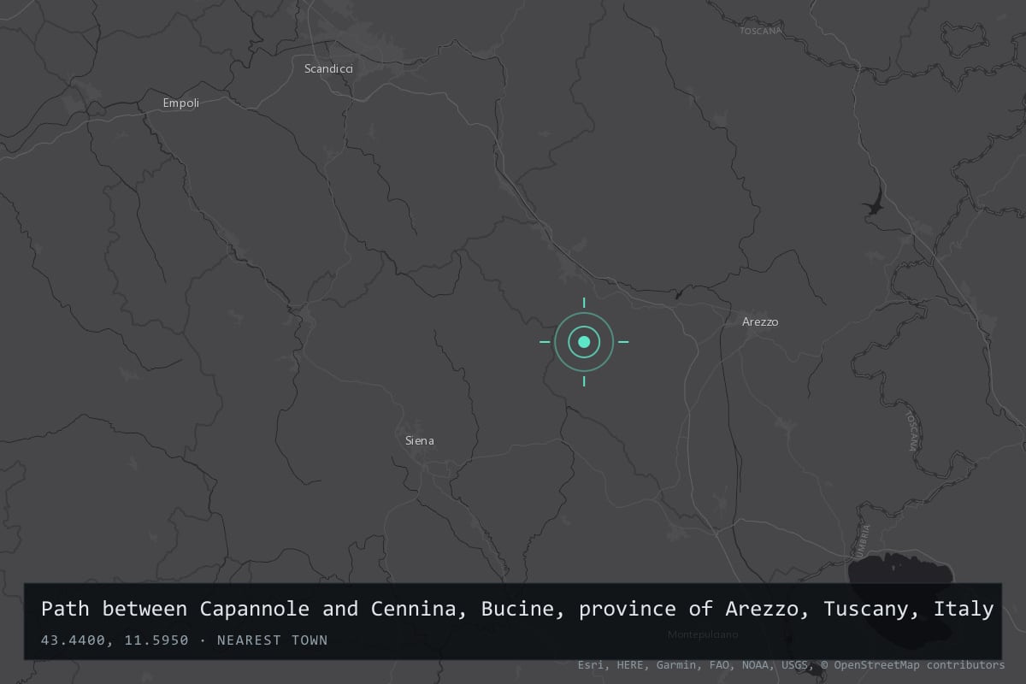The width and height of the screenshot is (1026, 684).
Task: Click the Arezzo city label
Action: point(760,321)
